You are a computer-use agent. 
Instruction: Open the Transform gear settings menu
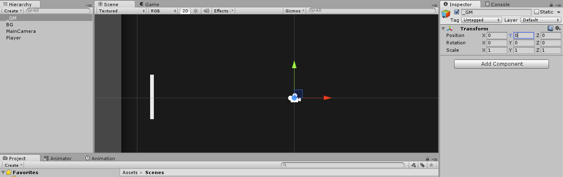pyautogui.click(x=558, y=28)
